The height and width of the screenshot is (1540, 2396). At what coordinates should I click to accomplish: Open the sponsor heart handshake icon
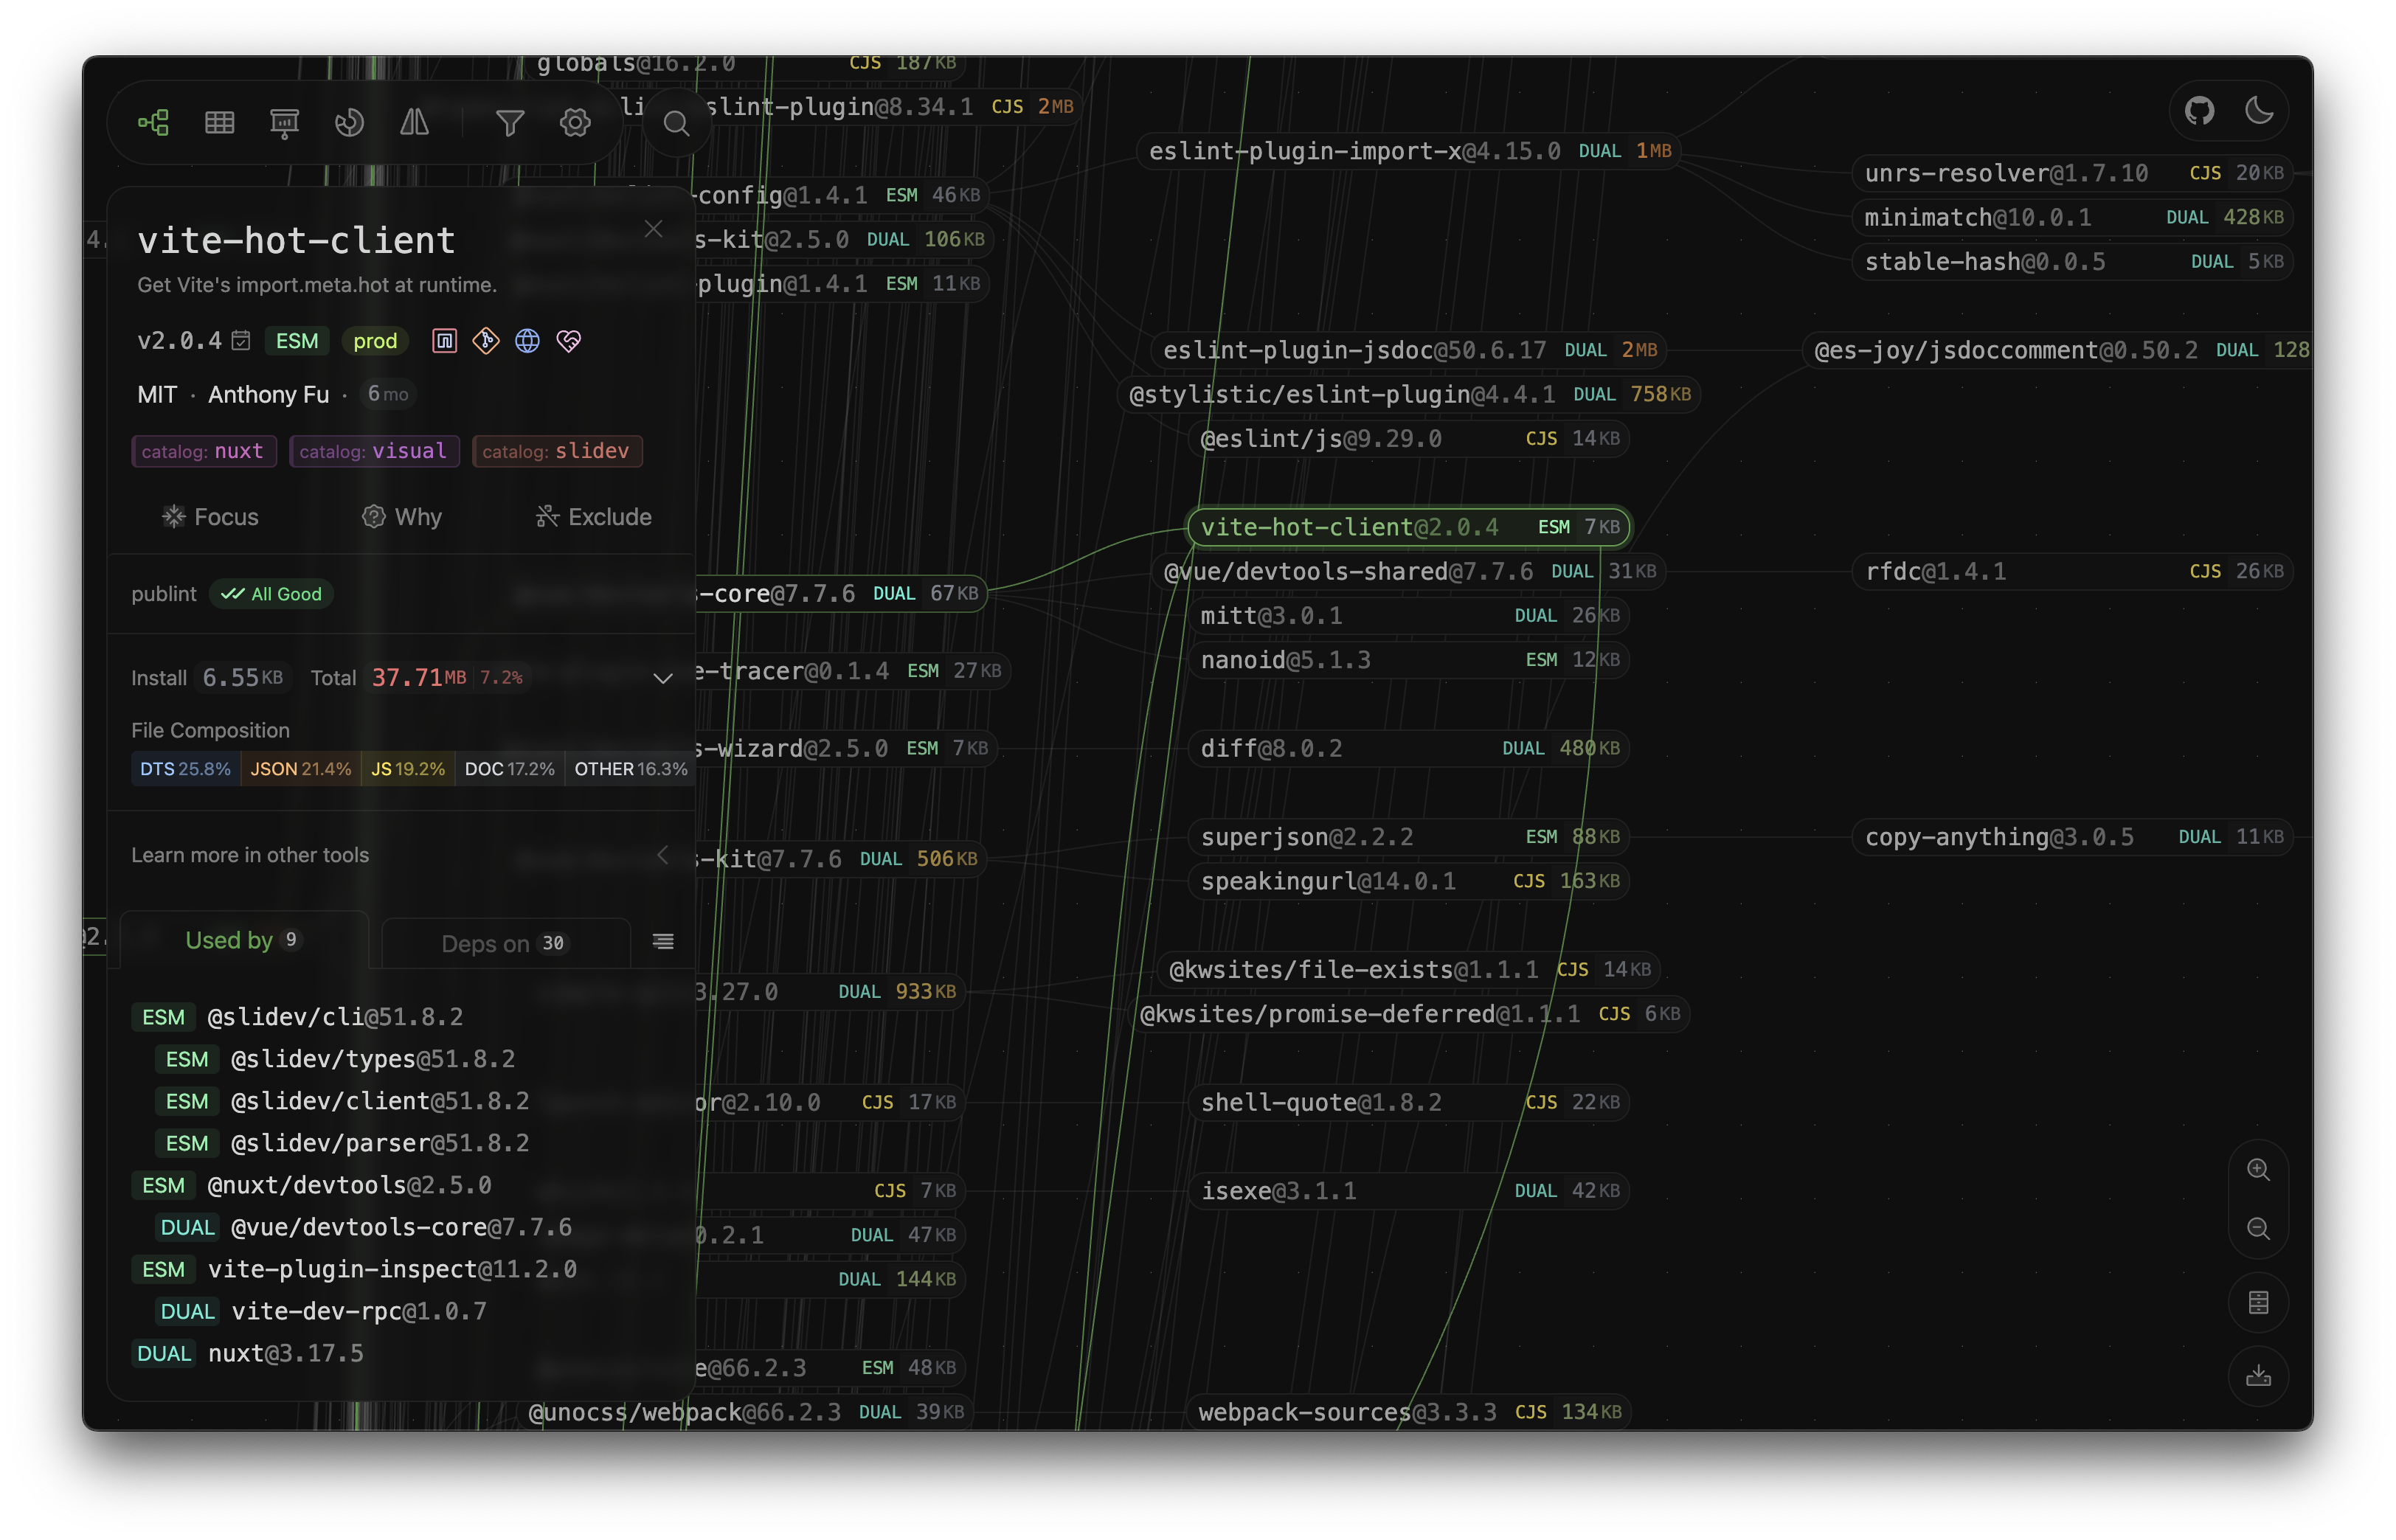pyautogui.click(x=569, y=341)
